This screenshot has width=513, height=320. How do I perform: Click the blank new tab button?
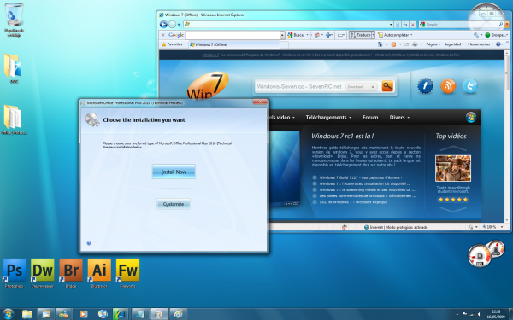click(285, 44)
